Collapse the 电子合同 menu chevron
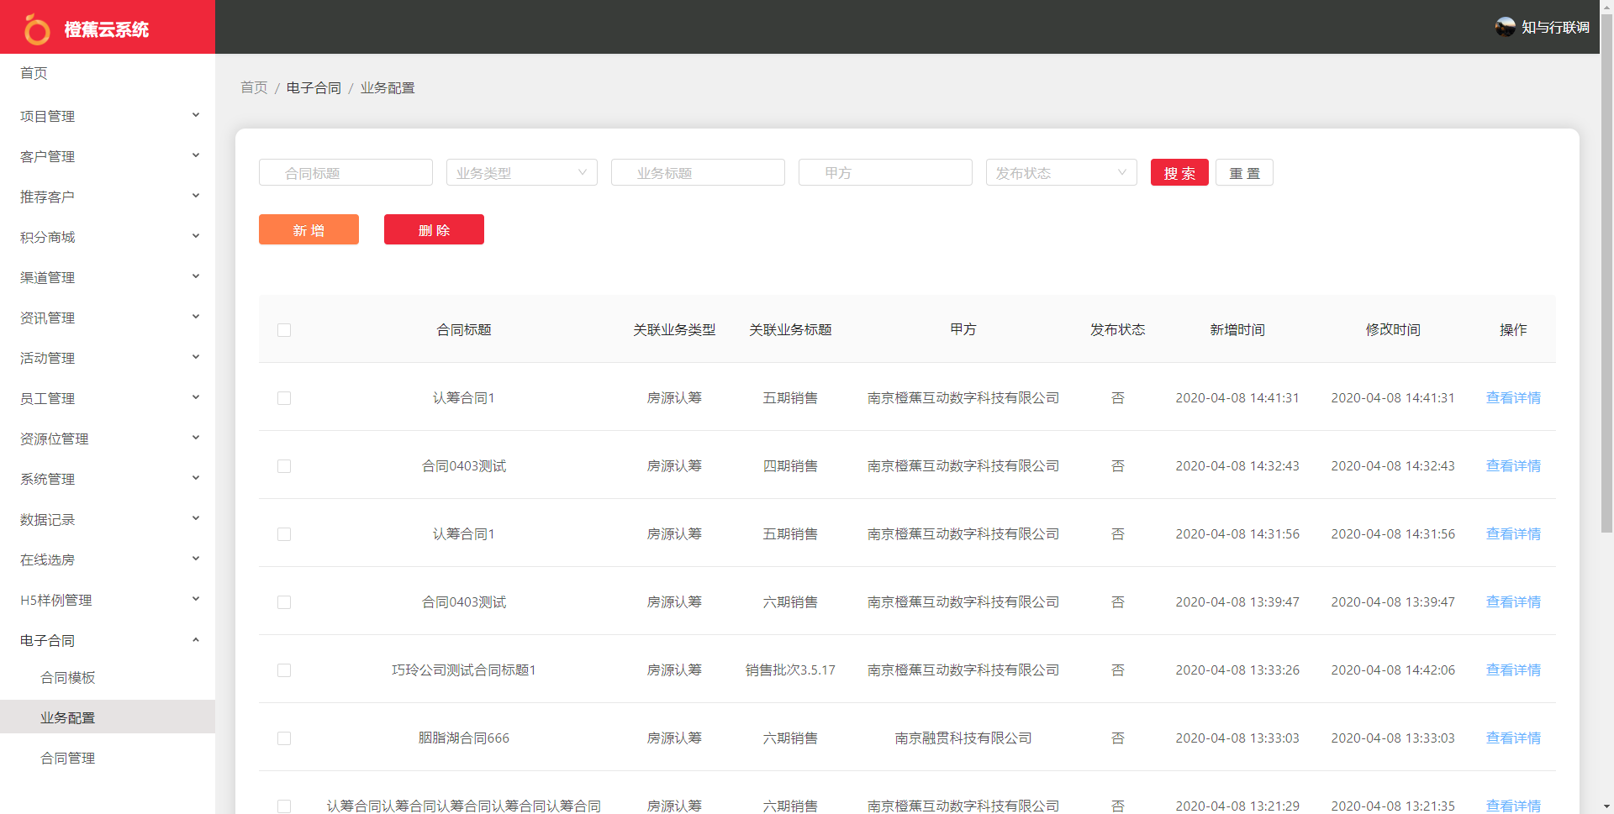 tap(196, 639)
